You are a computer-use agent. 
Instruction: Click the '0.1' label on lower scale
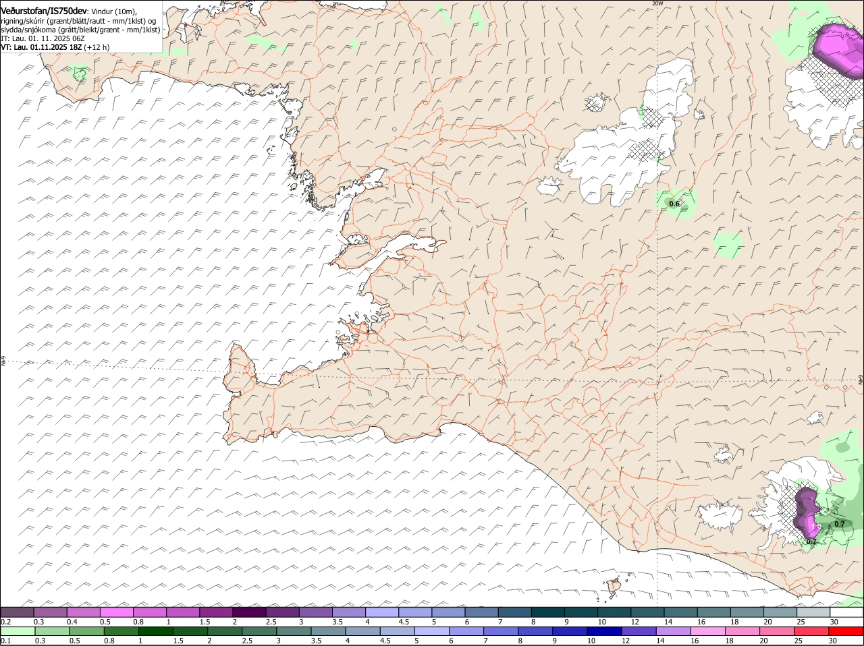[5, 641]
